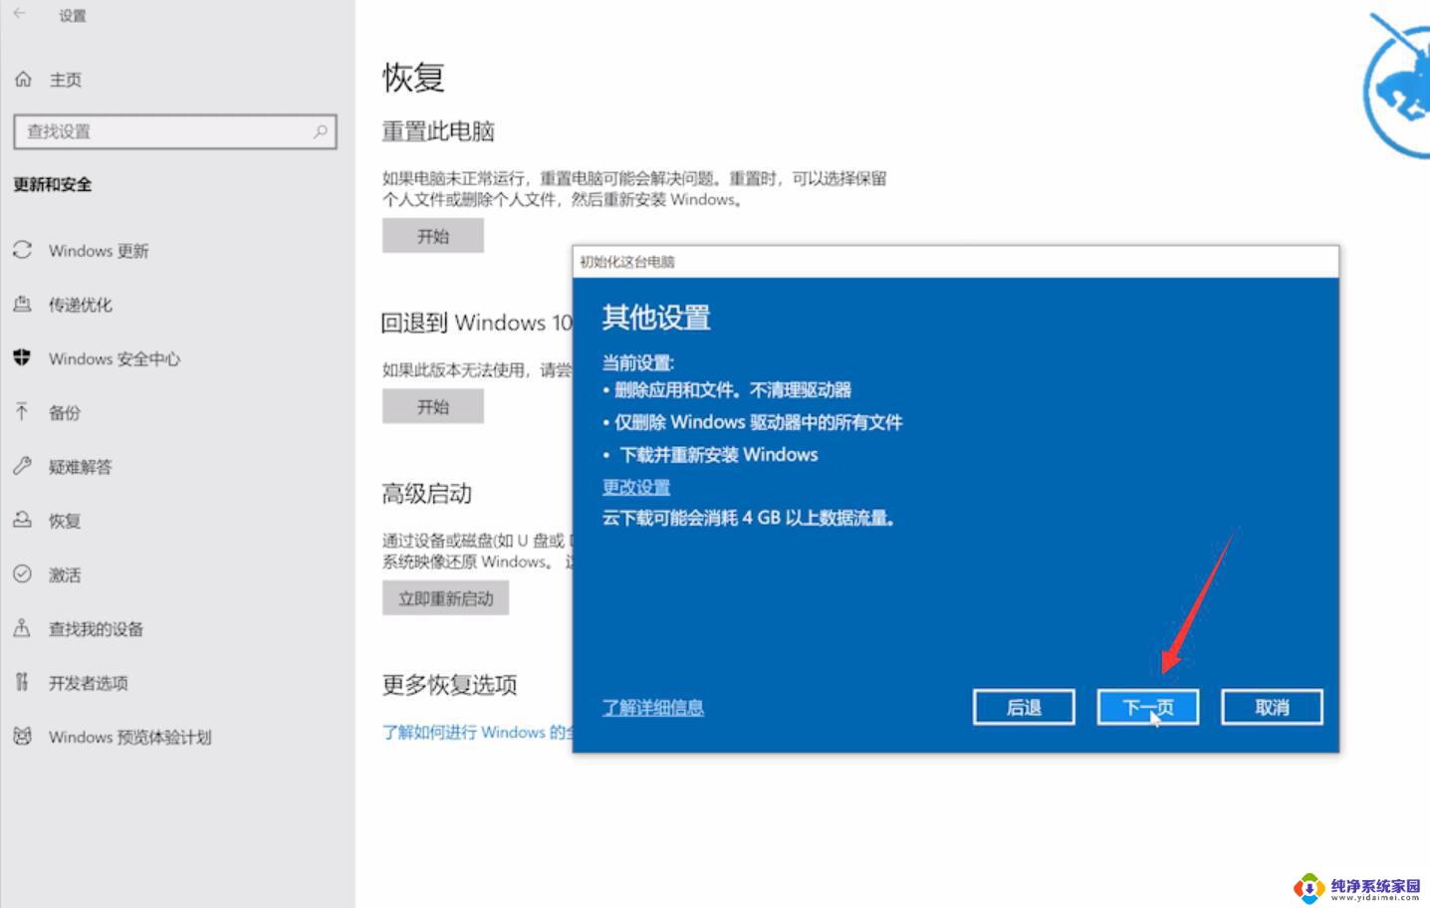Open the home icon in the sidebar
The height and width of the screenshot is (908, 1430).
[23, 80]
